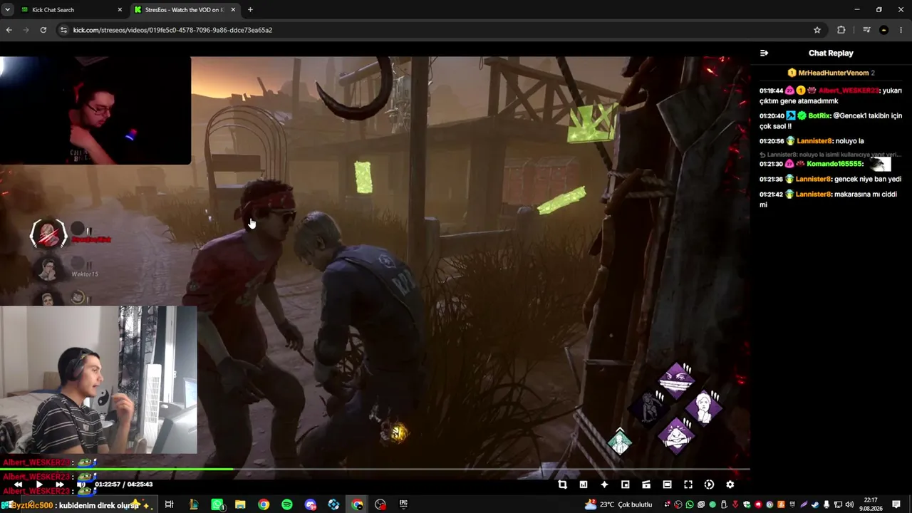Screen dimensions: 912x513
Task: Reload the current page
Action: pos(43,30)
